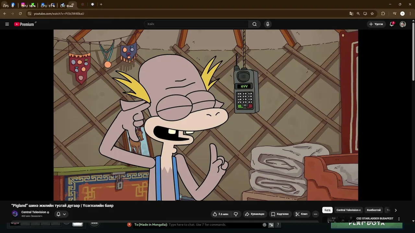The height and width of the screenshot is (233, 415).
Task: Open the extensions puzzle icon
Action: 383,14
